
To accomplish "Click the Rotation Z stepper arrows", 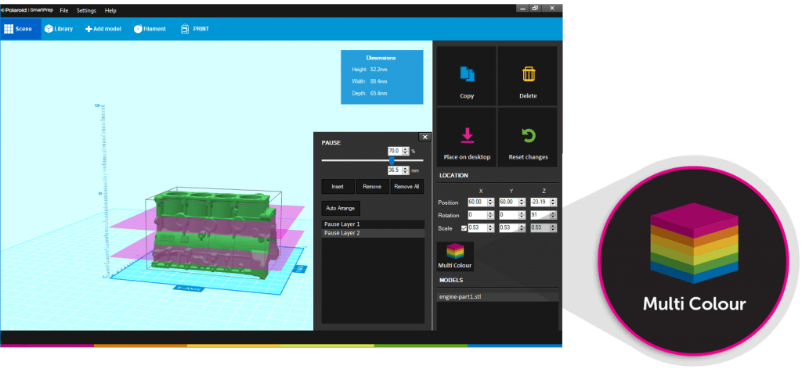I will click(554, 216).
